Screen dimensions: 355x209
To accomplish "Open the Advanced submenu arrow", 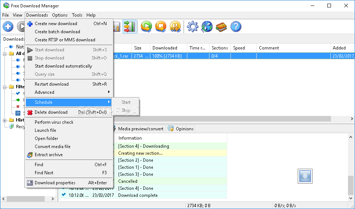I will (109, 92).
